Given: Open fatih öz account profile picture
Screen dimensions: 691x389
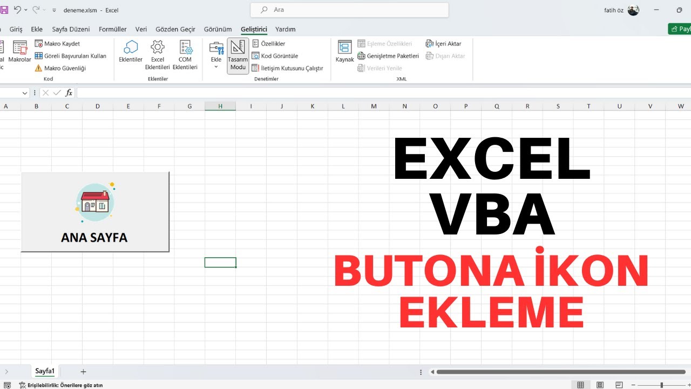Looking at the screenshot, I should [633, 10].
